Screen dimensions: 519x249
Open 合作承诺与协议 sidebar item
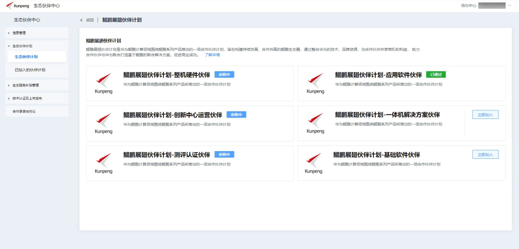37,111
